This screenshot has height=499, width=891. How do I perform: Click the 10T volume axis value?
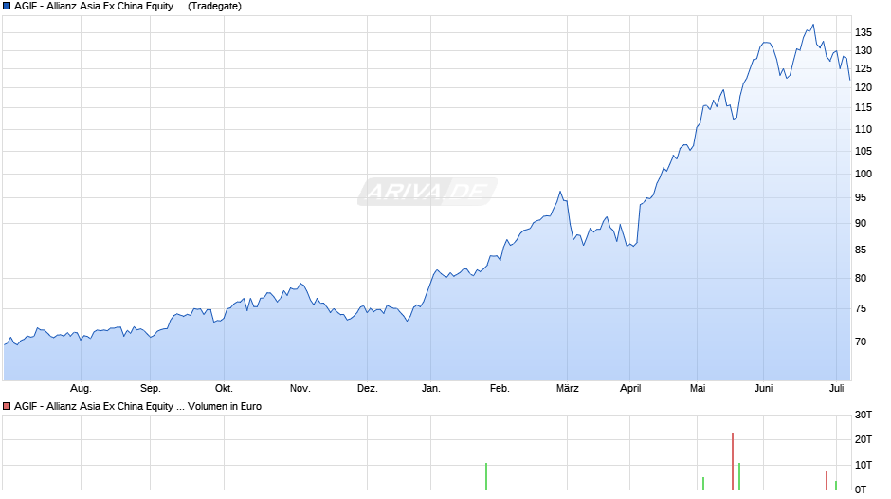point(864,465)
